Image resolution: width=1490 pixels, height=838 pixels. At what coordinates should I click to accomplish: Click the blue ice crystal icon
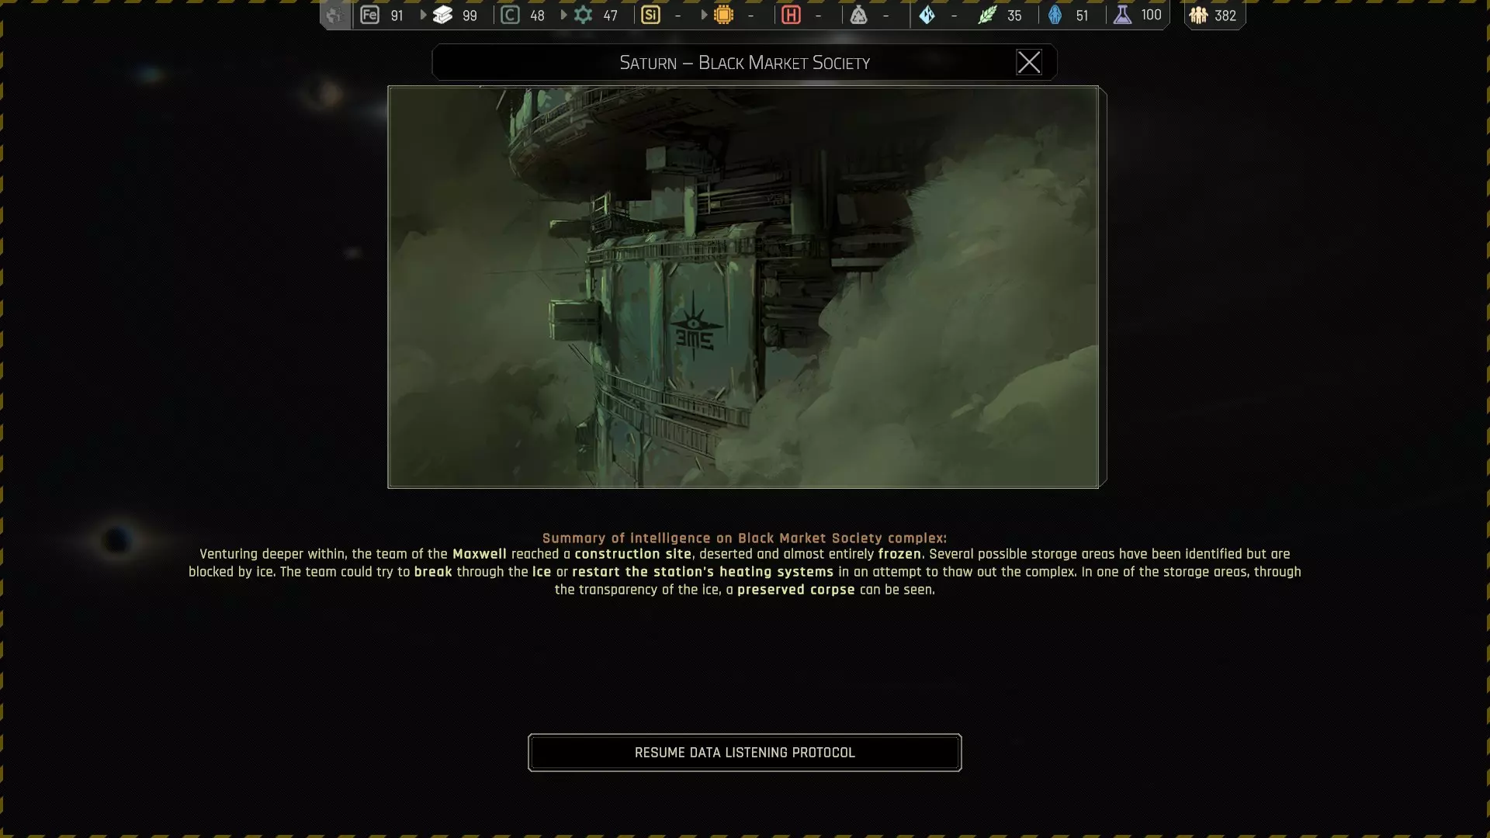click(x=927, y=15)
